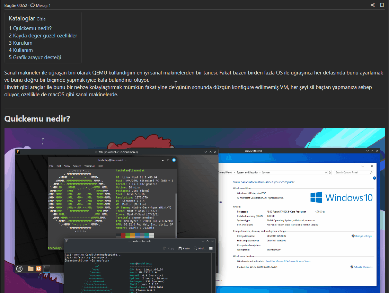The width and height of the screenshot is (389, 293).
Task: Click the Search Control Panel field
Action: (x=354, y=172)
